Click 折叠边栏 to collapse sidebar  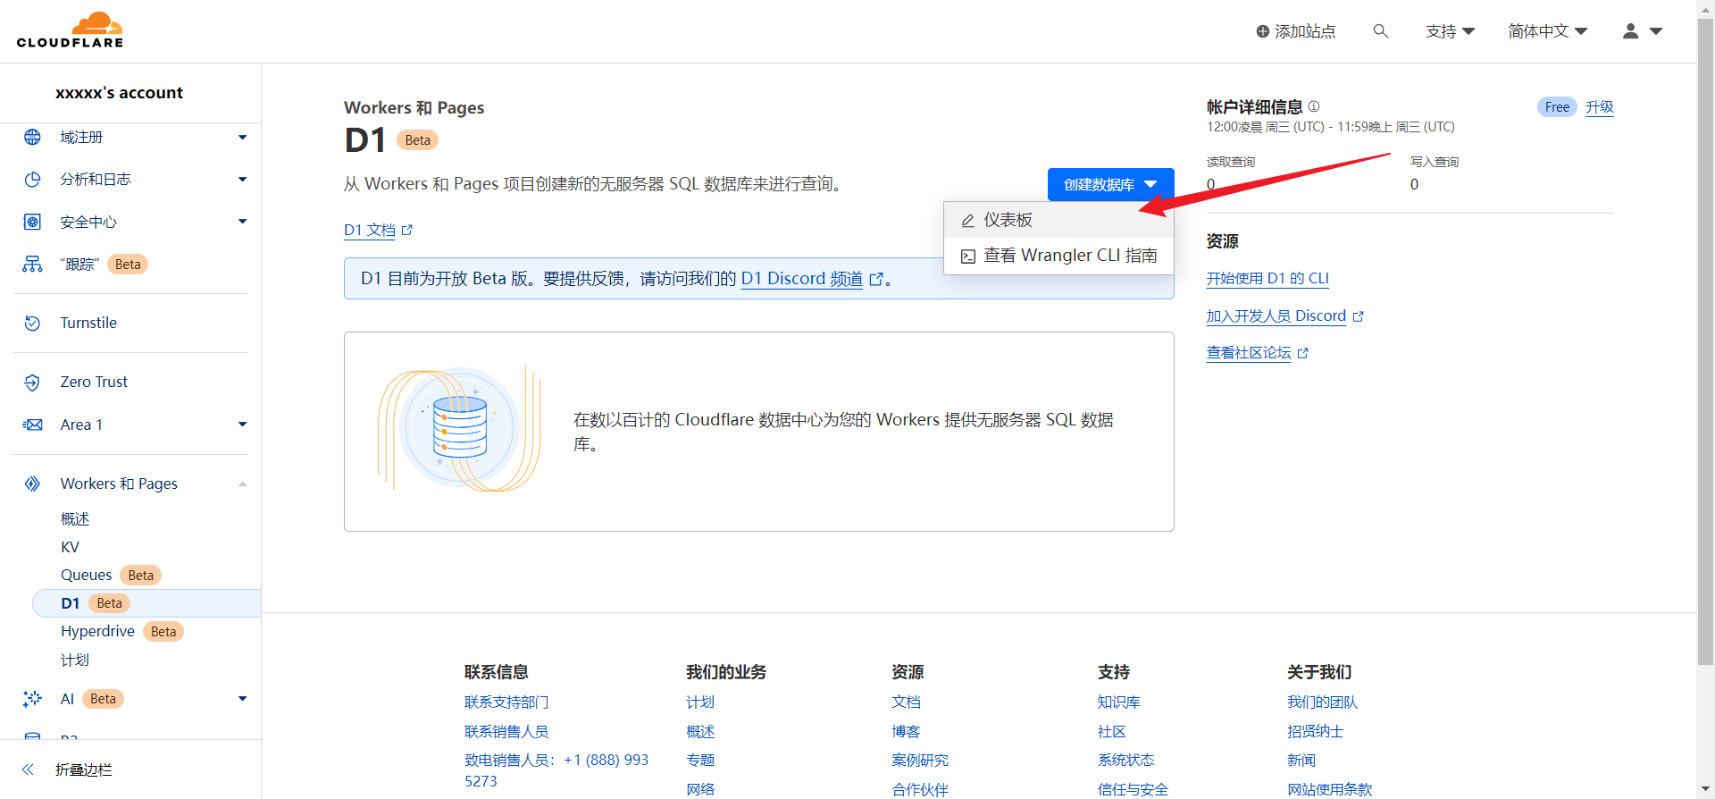click(x=84, y=770)
